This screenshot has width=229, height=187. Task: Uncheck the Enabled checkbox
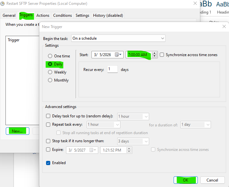click(48, 163)
